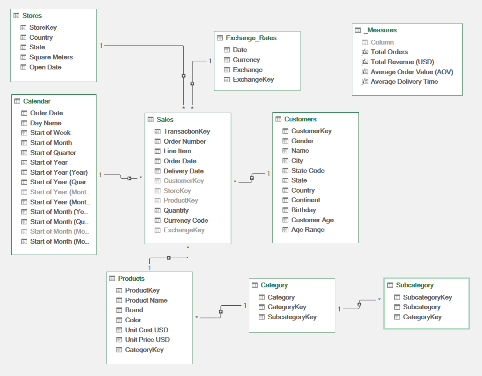The height and width of the screenshot is (376, 482).
Task: Click the fx icon for Total Revenue (USD)
Action: (x=365, y=62)
